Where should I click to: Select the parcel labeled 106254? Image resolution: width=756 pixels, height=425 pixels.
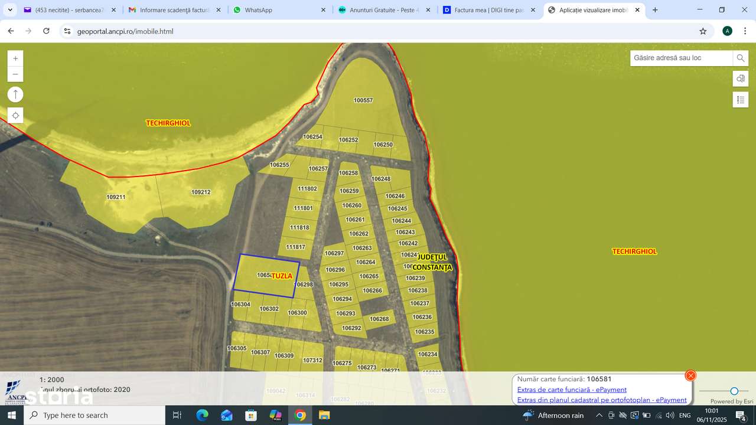(312, 136)
